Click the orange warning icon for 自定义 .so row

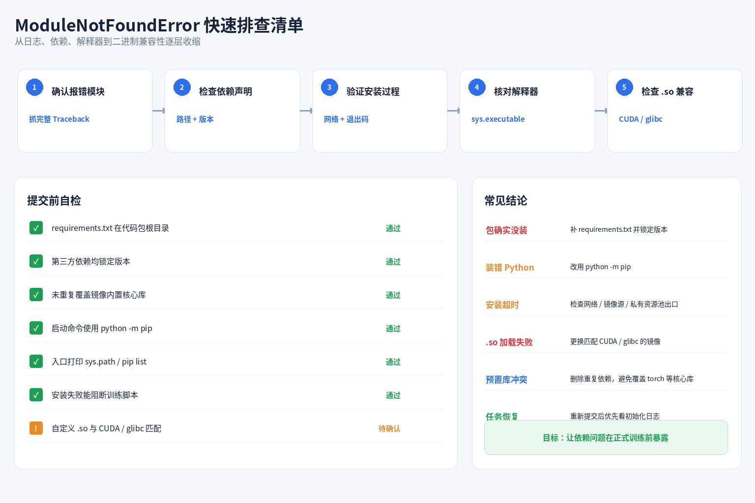point(36,428)
